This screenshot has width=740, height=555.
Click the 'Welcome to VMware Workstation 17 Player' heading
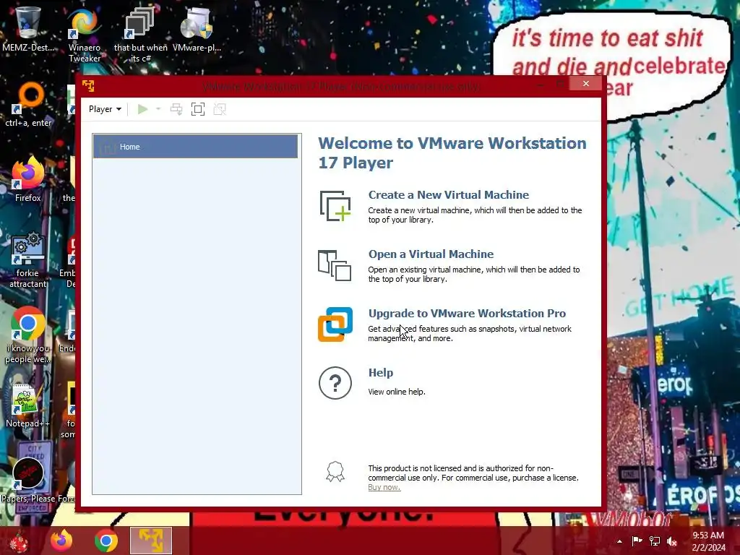click(452, 152)
